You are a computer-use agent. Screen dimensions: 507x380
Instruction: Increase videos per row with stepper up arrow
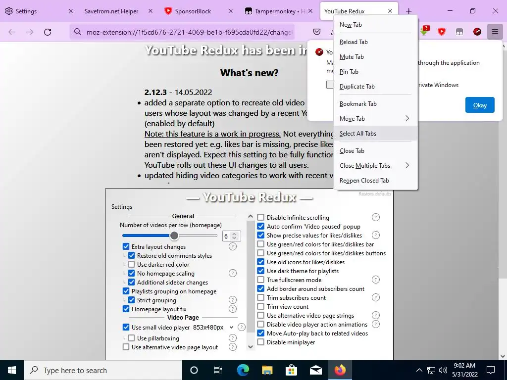click(x=234, y=234)
